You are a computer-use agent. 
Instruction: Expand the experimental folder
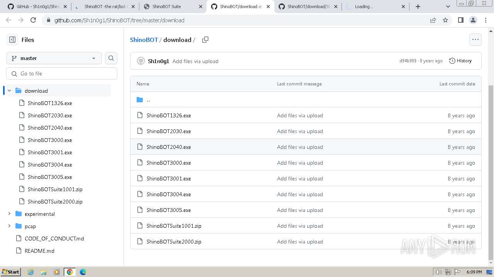(9, 214)
